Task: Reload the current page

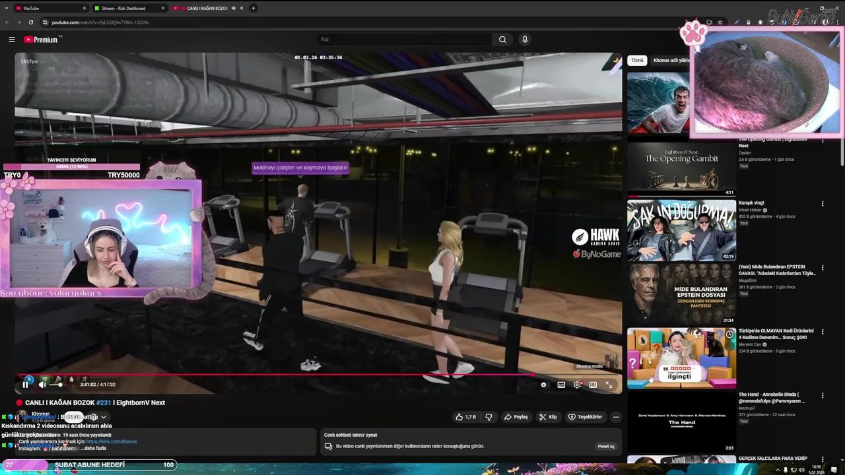Action: pos(30,22)
